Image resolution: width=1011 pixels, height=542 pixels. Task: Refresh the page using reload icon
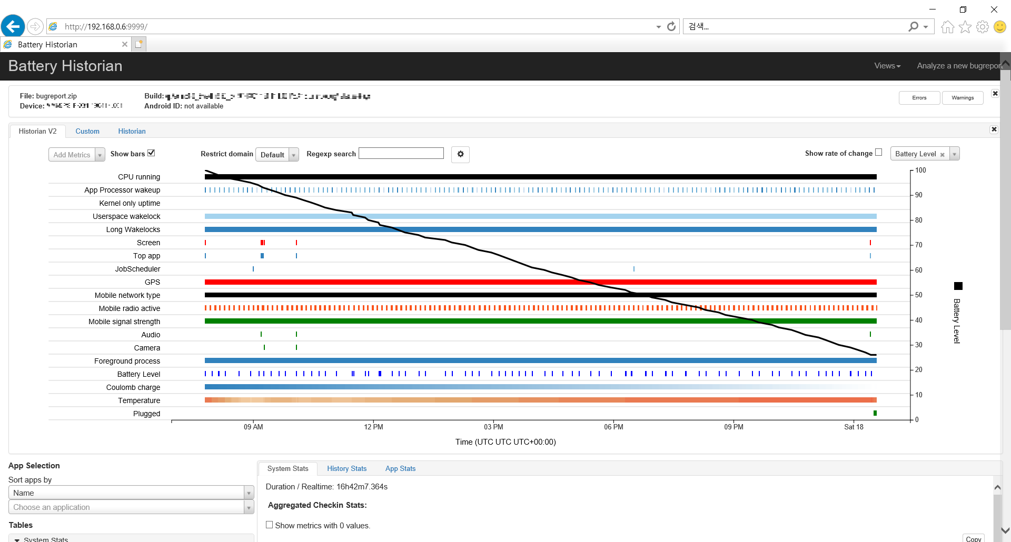(671, 26)
